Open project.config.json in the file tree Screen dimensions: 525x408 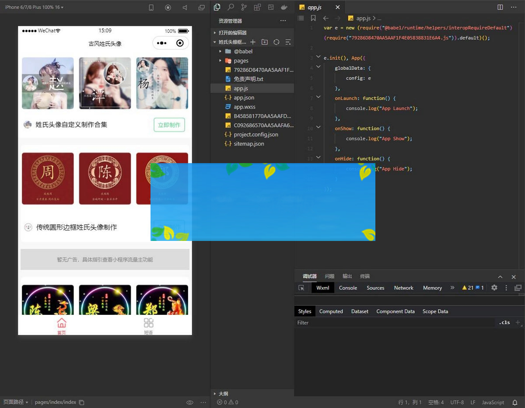coord(255,134)
